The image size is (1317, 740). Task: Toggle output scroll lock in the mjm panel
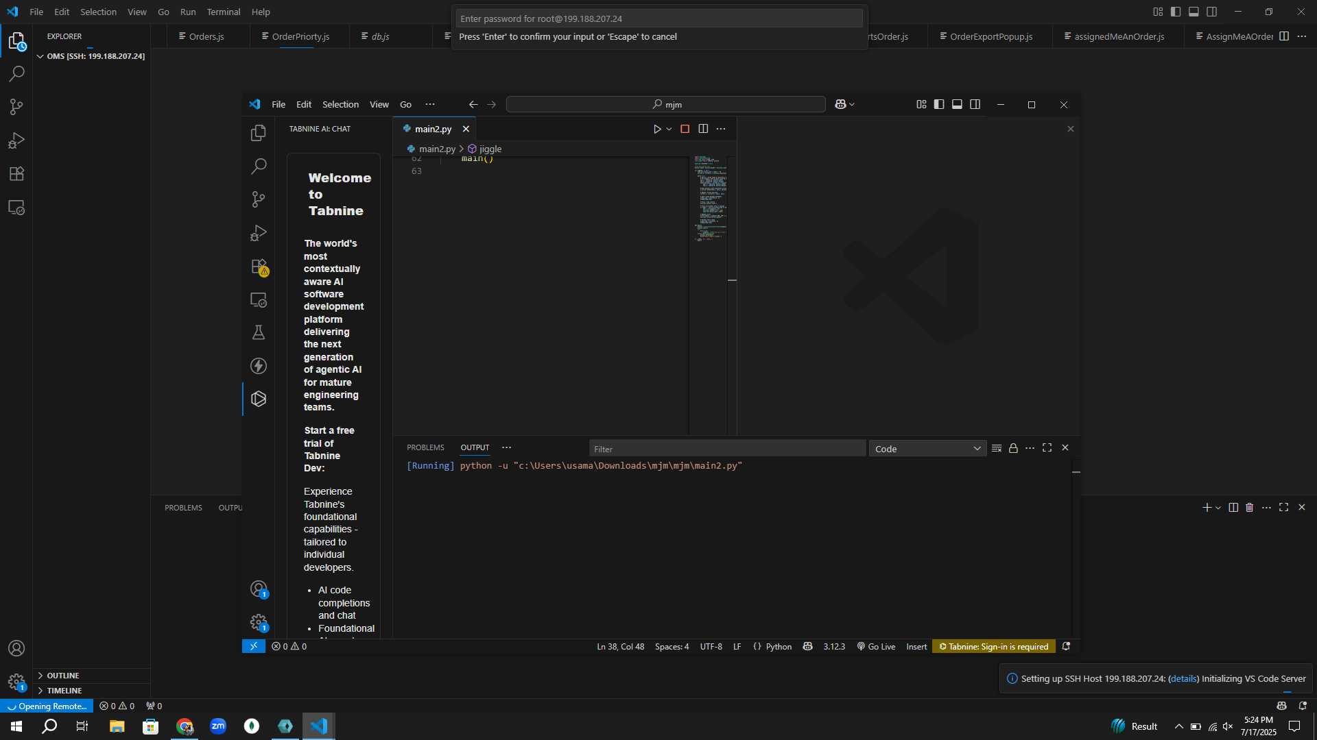click(x=1013, y=448)
